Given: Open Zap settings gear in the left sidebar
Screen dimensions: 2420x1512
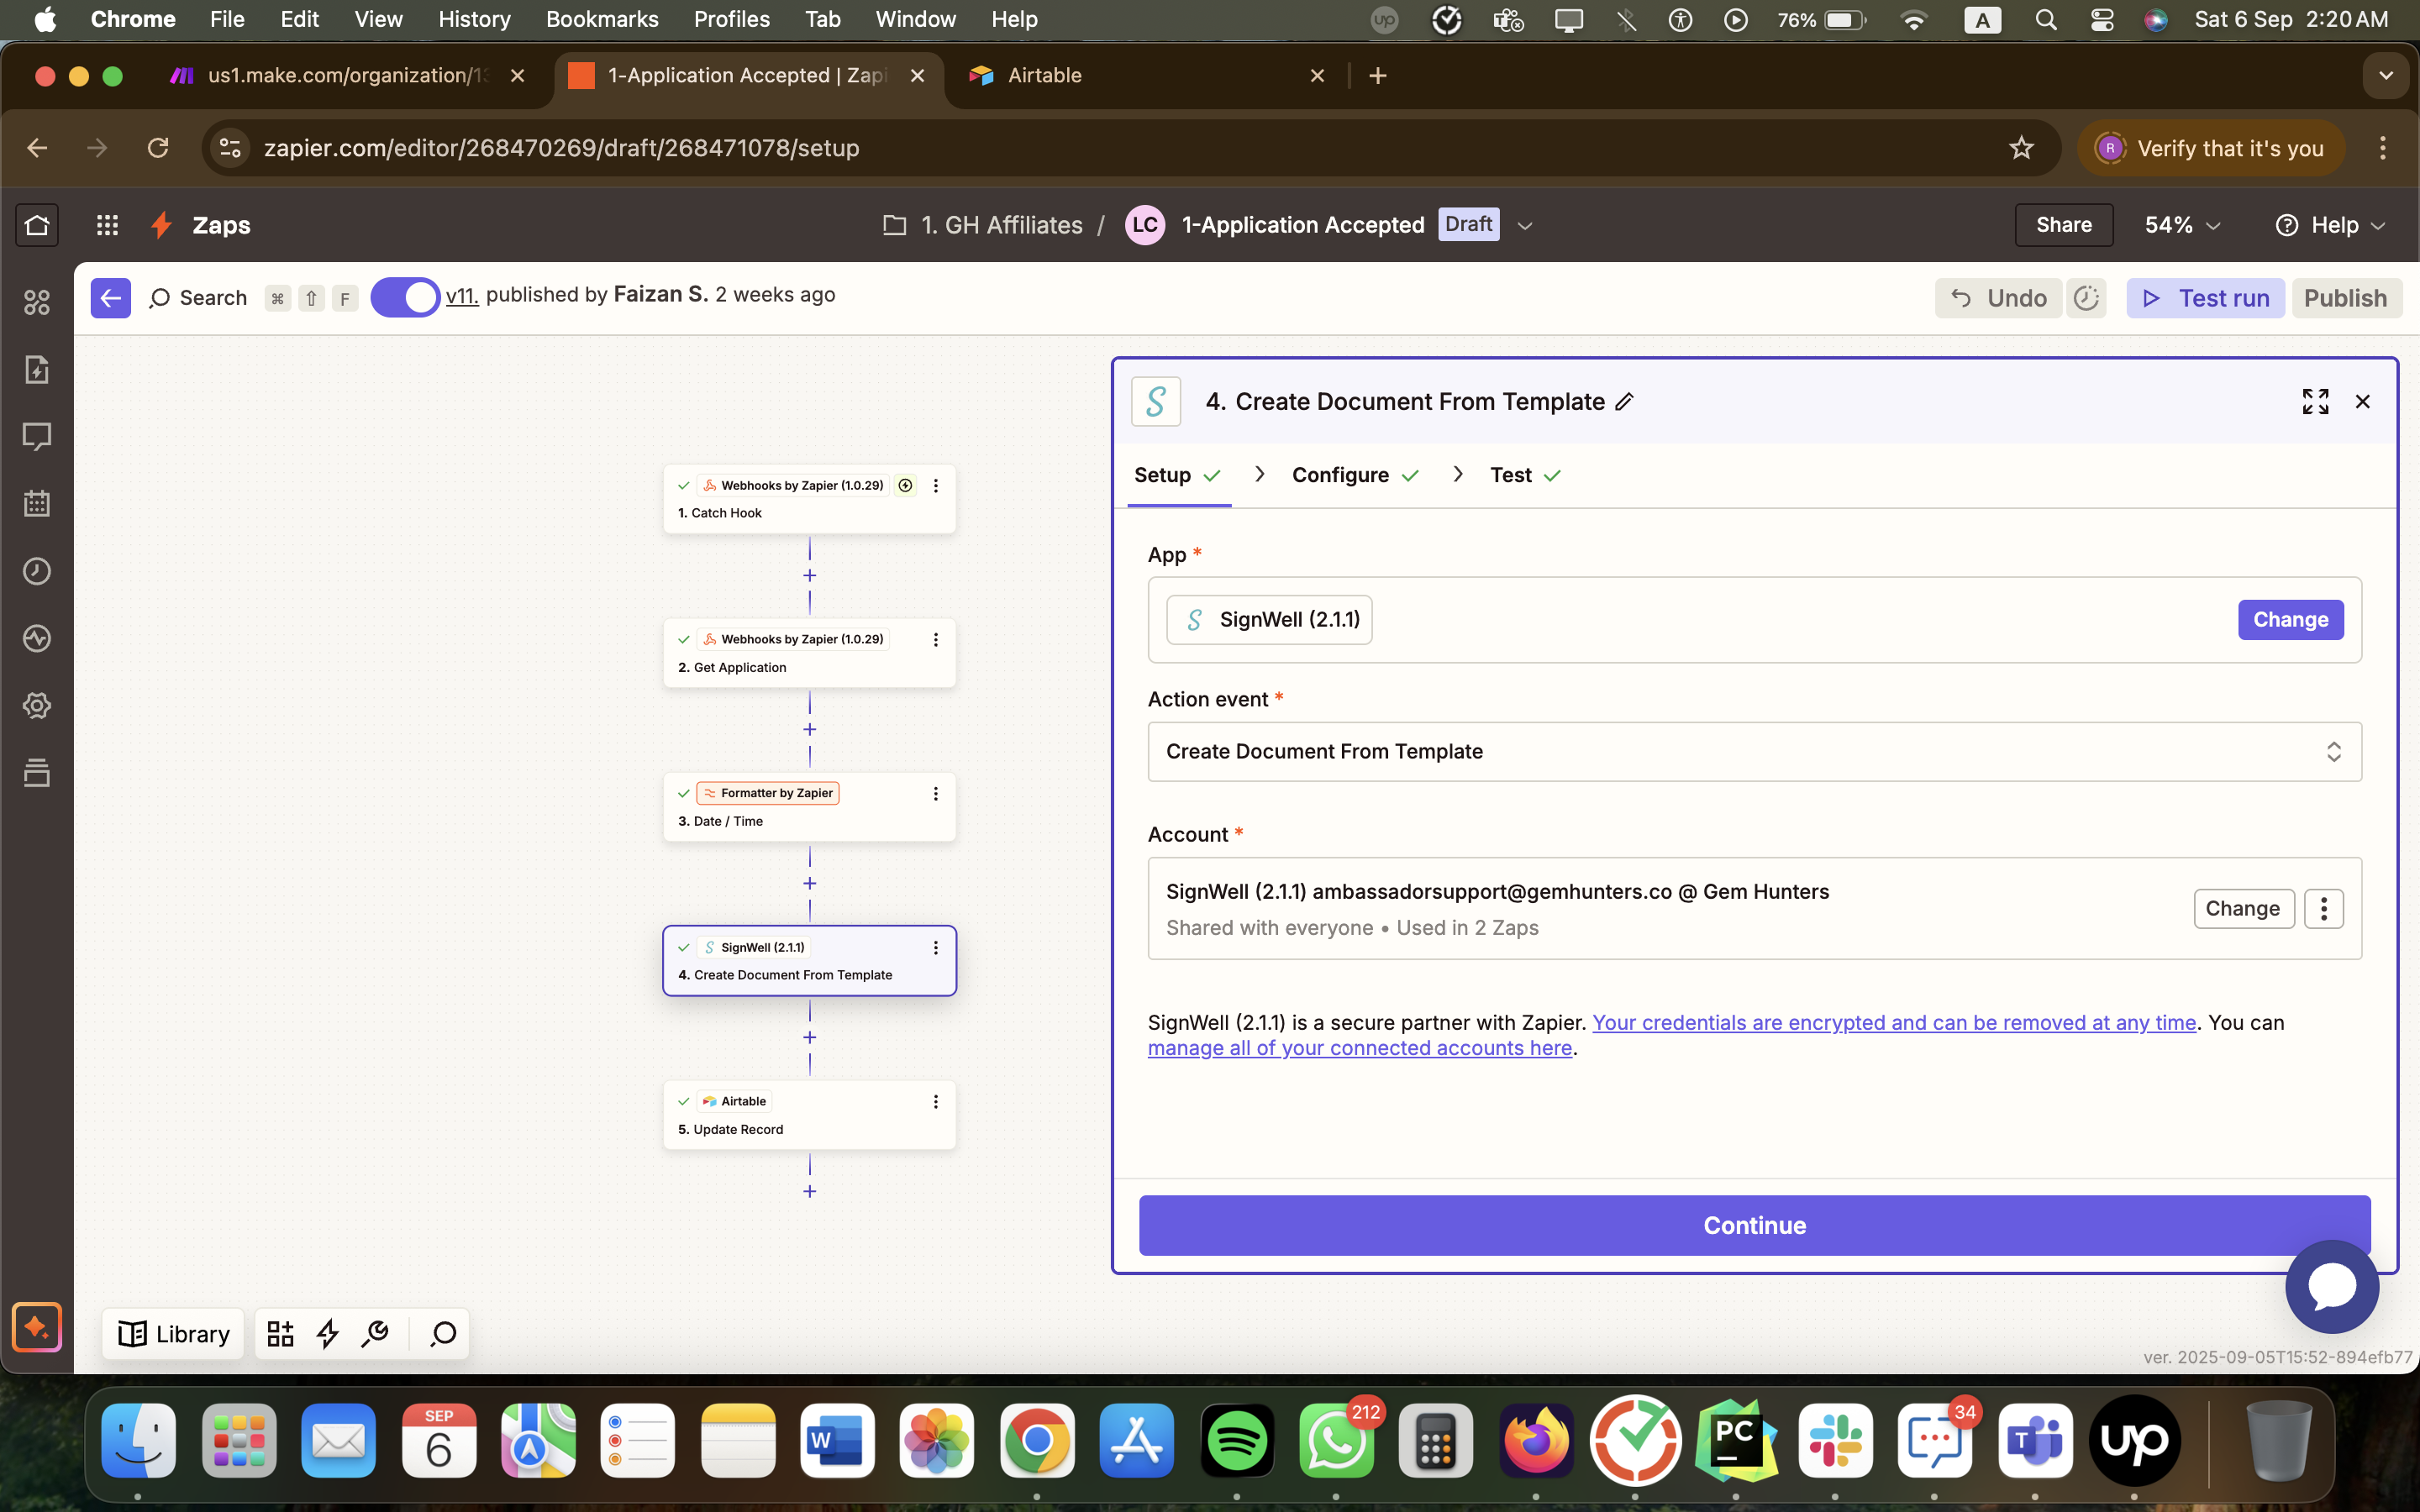Looking at the screenshot, I should click(x=37, y=705).
